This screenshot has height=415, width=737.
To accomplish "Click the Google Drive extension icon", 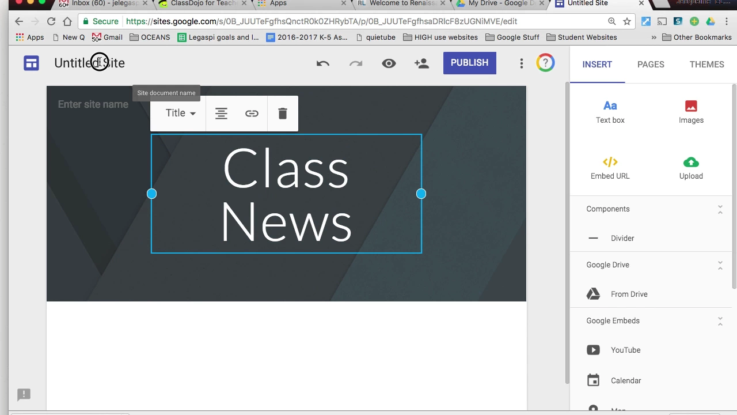I will coord(711,21).
